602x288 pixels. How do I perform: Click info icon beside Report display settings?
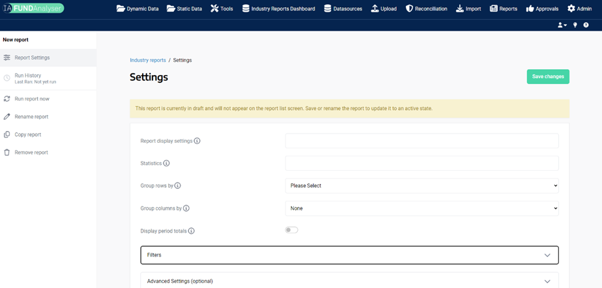pos(197,141)
